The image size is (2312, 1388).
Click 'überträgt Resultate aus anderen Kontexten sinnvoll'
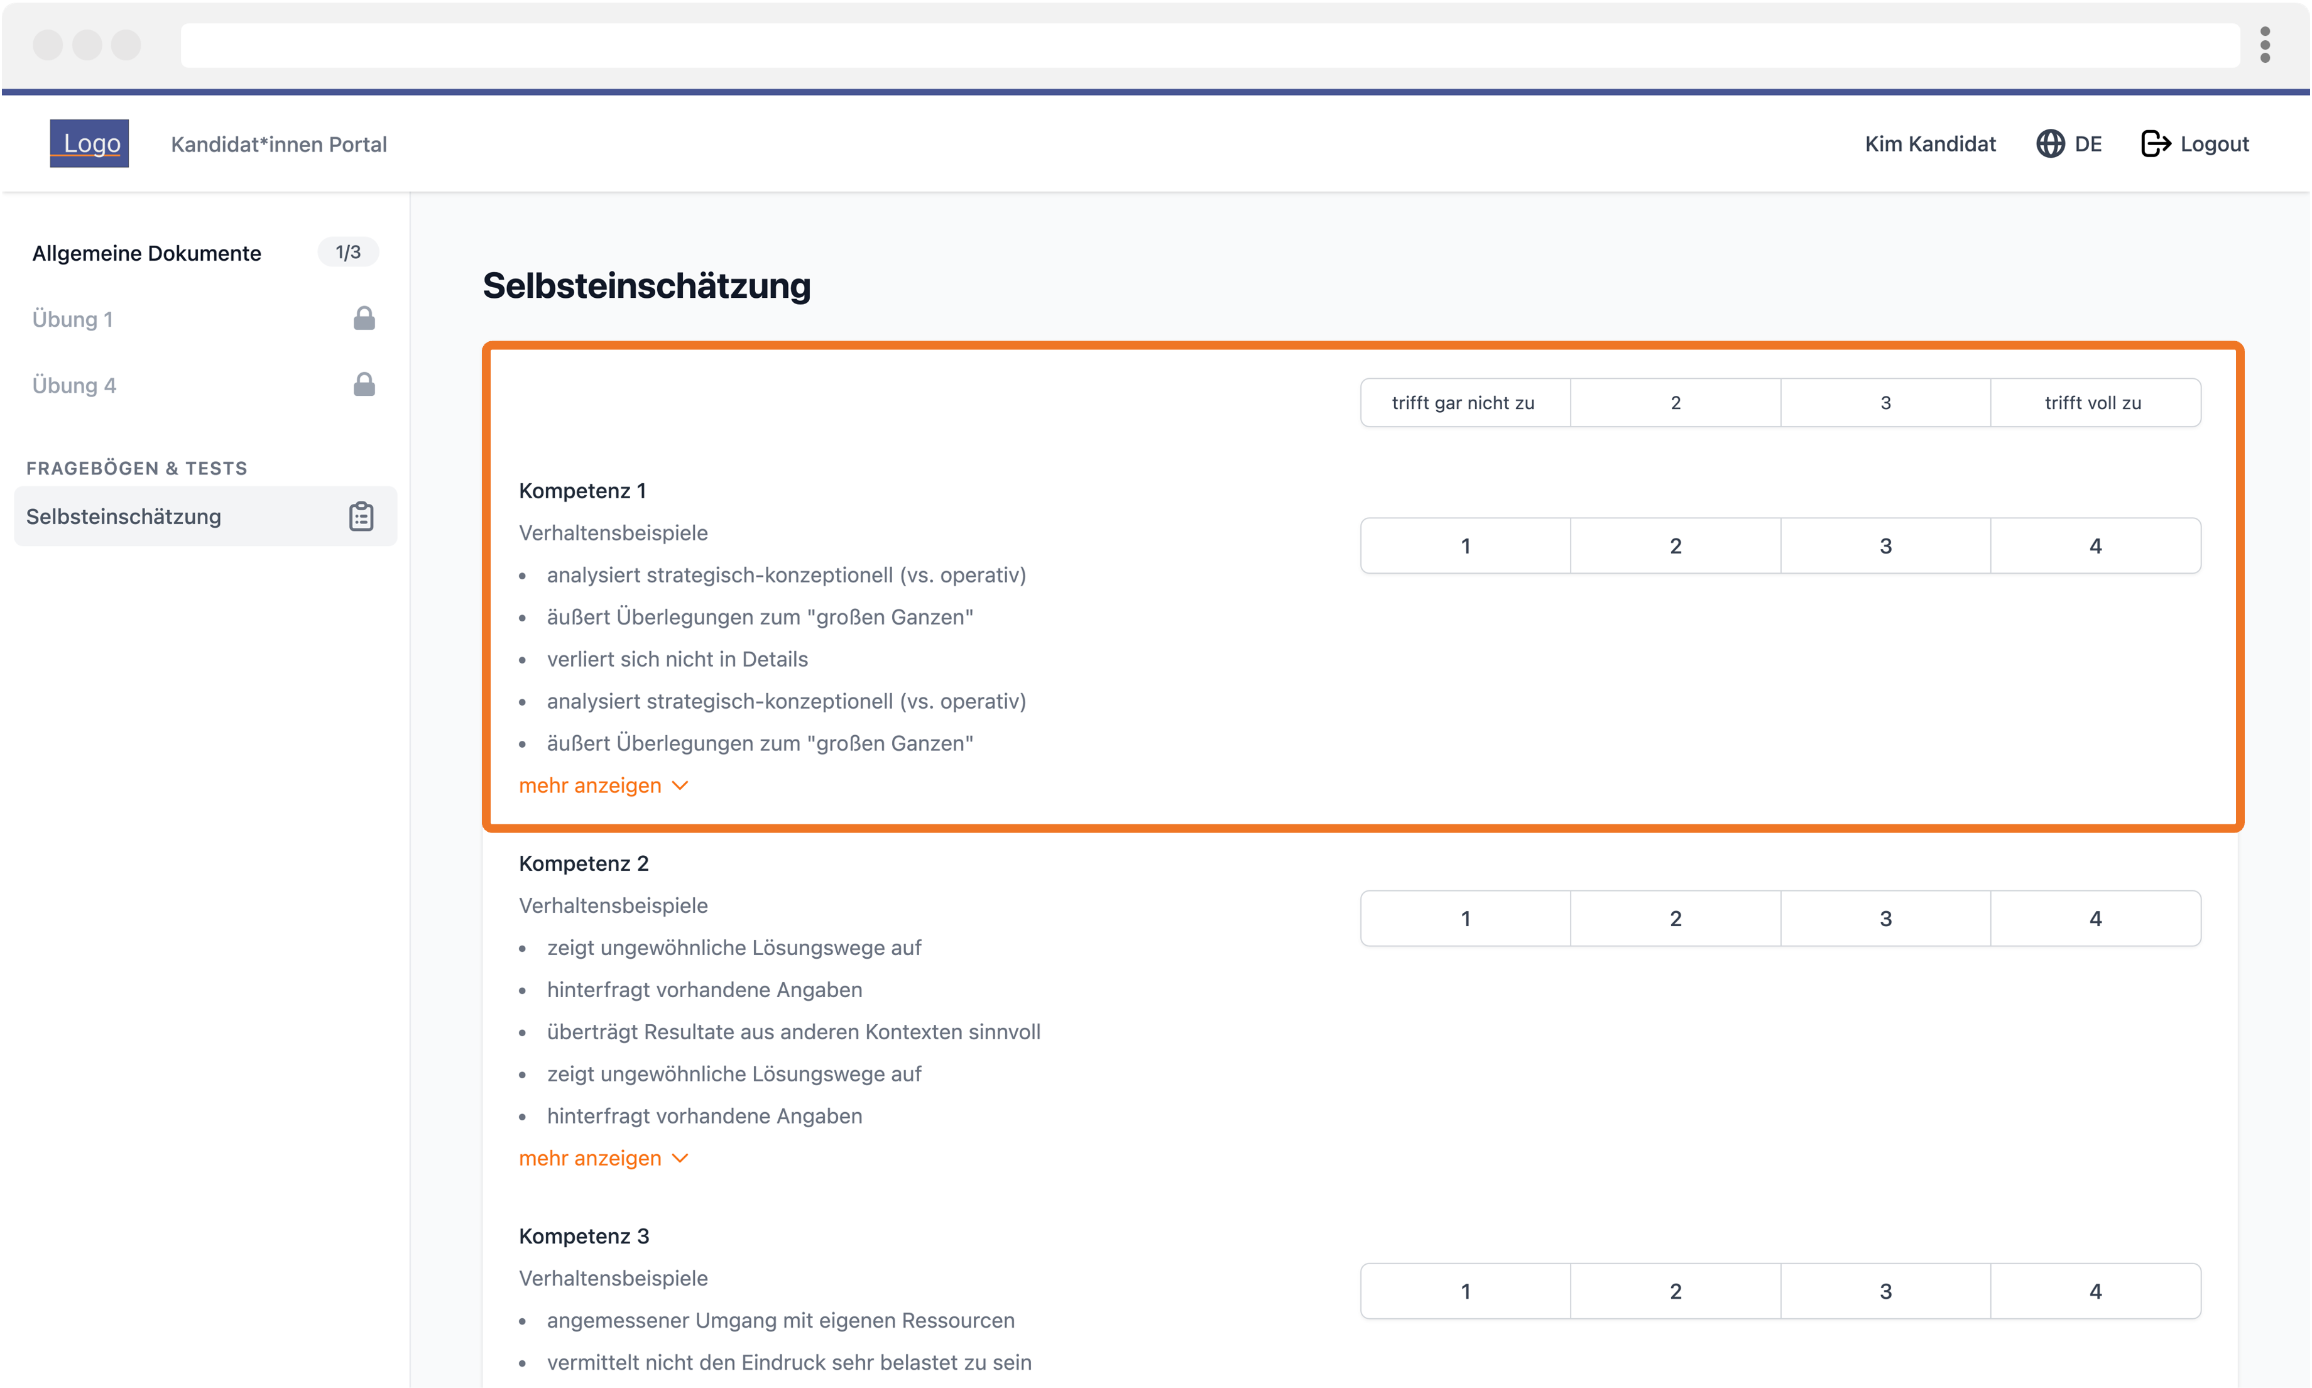(x=793, y=1032)
